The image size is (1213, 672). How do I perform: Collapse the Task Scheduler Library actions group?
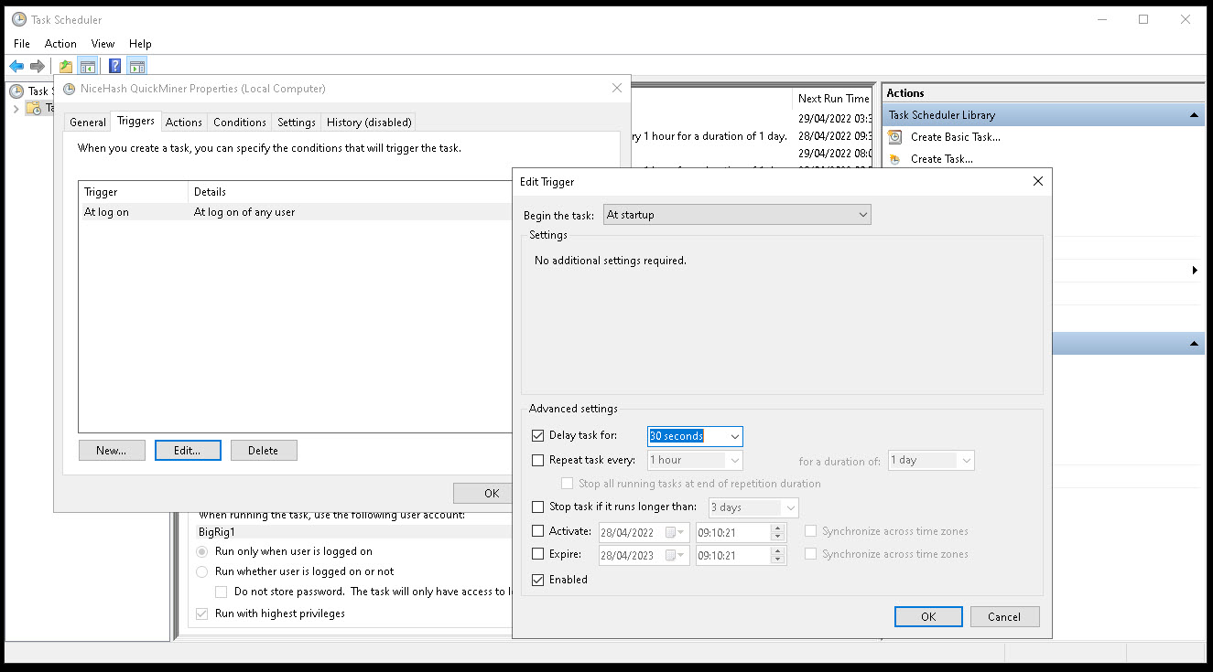(1195, 114)
